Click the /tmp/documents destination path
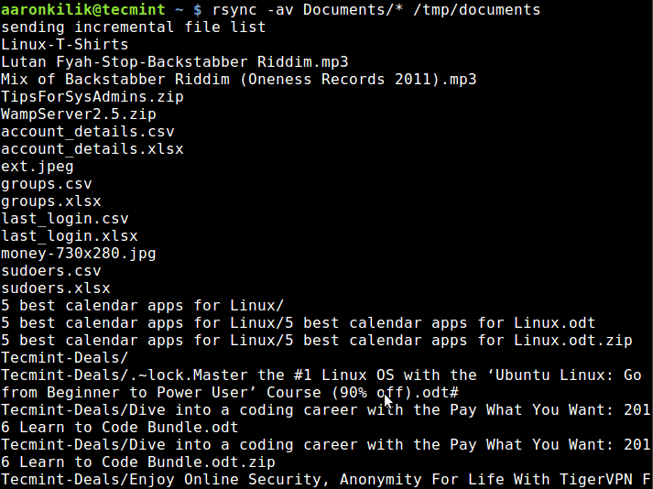The height and width of the screenshot is (489, 653). tap(477, 9)
